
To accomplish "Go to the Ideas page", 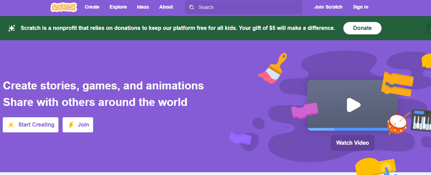I will 143,7.
